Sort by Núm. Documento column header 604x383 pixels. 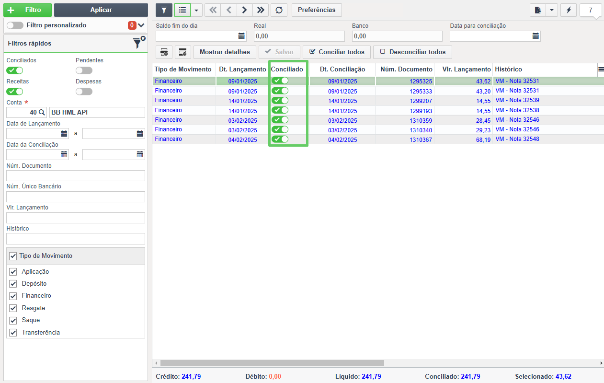[x=405, y=70]
